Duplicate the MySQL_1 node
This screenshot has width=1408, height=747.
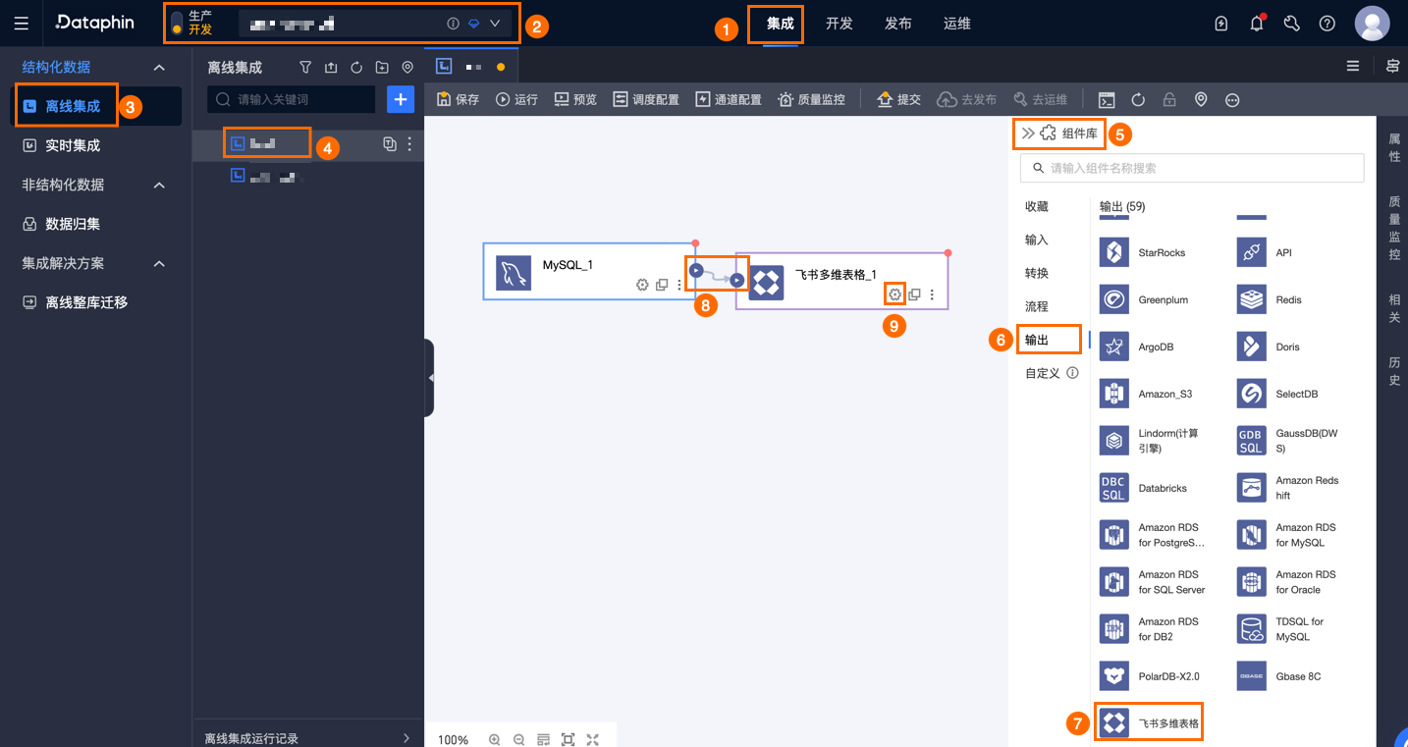pyautogui.click(x=662, y=285)
